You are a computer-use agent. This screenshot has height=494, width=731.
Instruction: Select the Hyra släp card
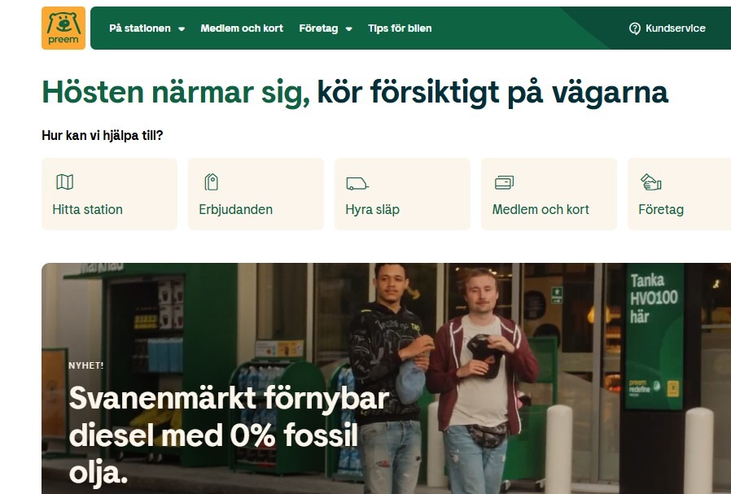[402, 194]
